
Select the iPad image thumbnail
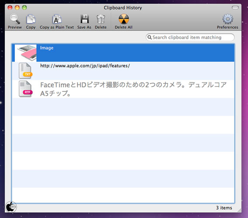(26, 53)
